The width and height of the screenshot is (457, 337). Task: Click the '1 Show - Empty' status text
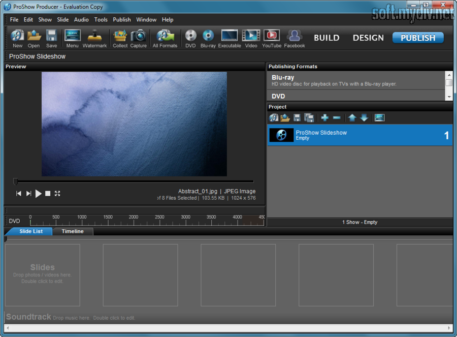[360, 222]
